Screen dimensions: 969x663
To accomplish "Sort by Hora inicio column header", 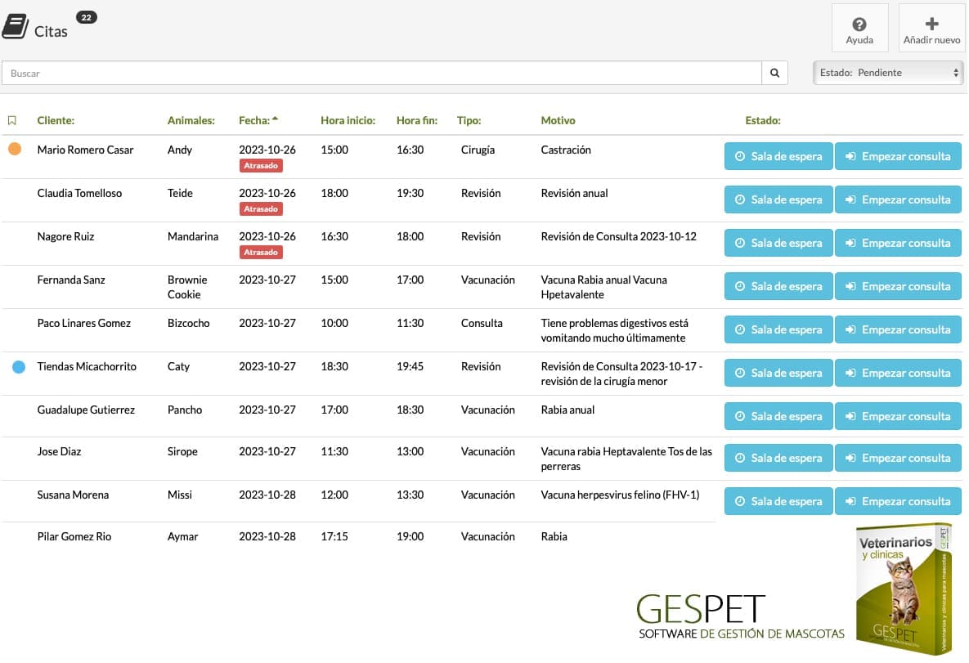I will 348,120.
